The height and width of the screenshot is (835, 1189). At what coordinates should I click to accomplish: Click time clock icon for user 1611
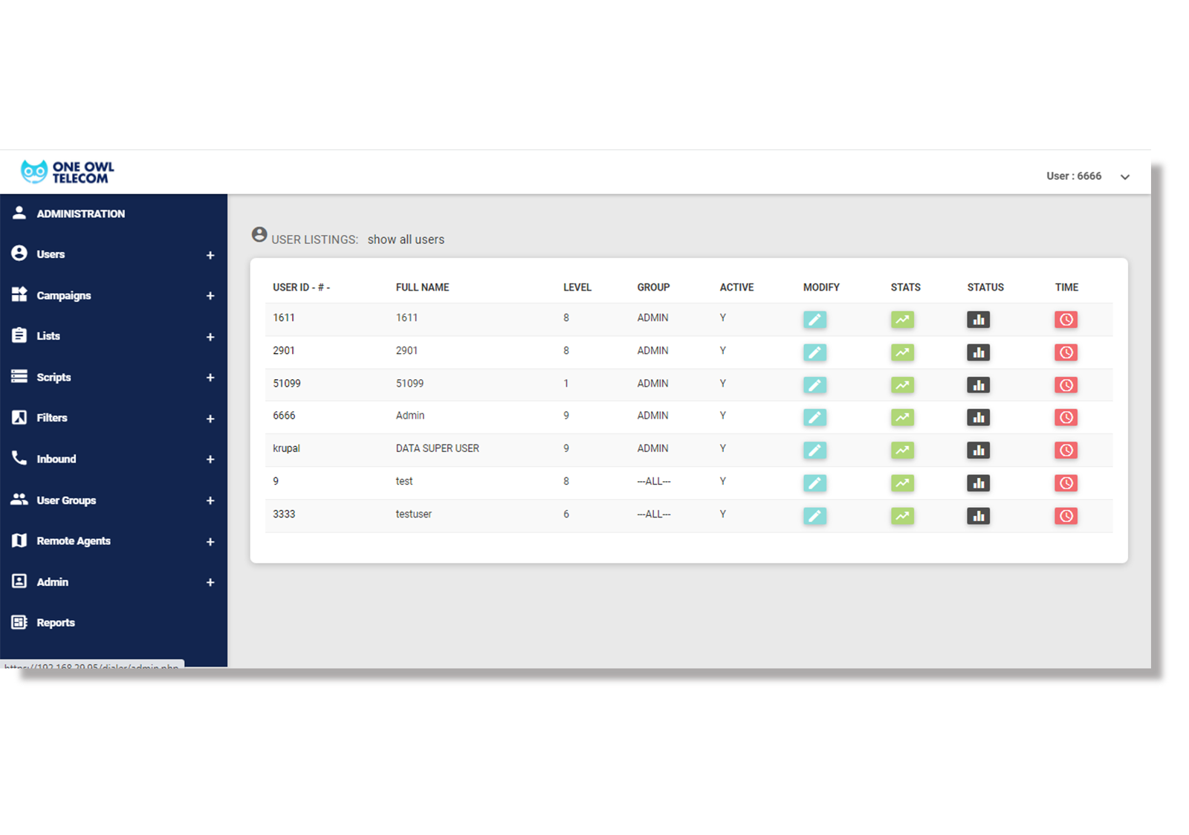[x=1066, y=320]
